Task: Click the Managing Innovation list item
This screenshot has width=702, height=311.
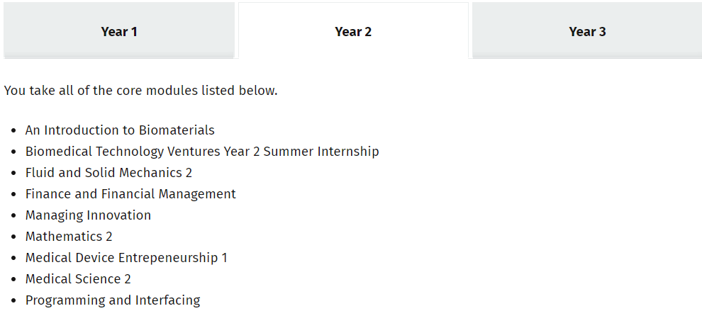Action: [x=88, y=215]
